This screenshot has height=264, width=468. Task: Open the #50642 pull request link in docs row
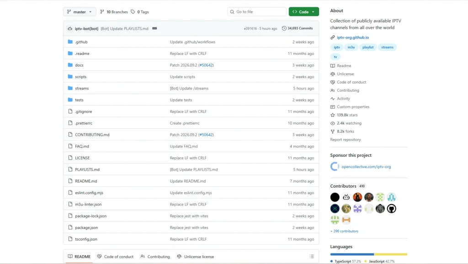(x=206, y=65)
